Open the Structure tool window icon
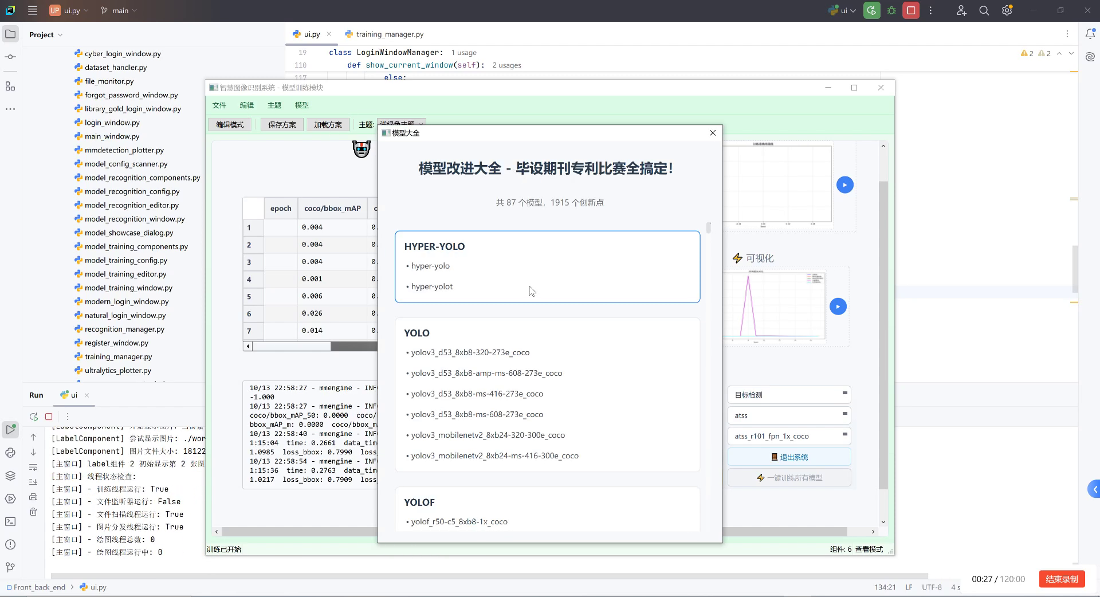This screenshot has width=1100, height=597. click(10, 86)
